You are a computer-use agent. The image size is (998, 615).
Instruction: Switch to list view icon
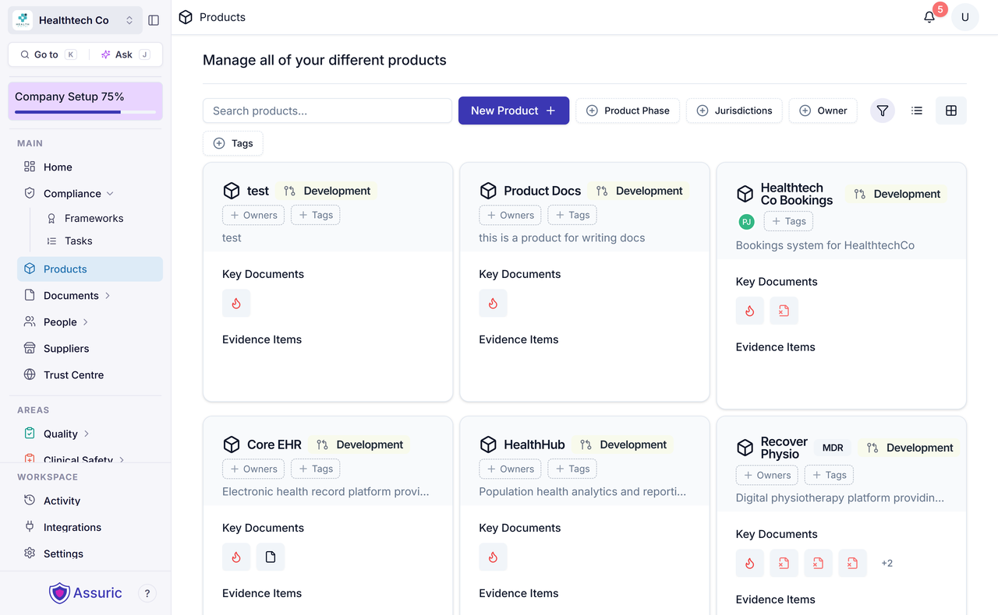tap(917, 111)
